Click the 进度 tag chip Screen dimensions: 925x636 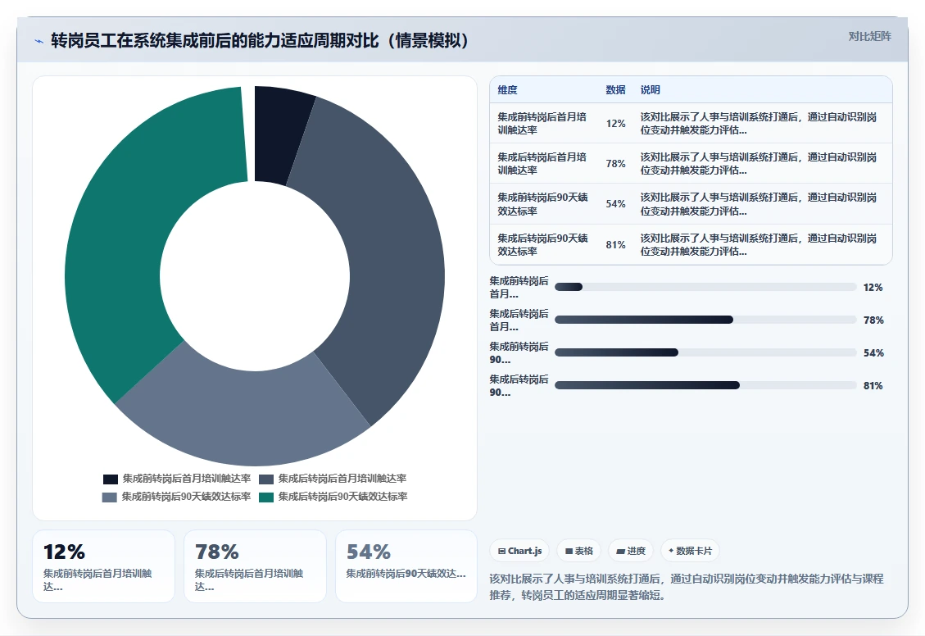point(631,551)
